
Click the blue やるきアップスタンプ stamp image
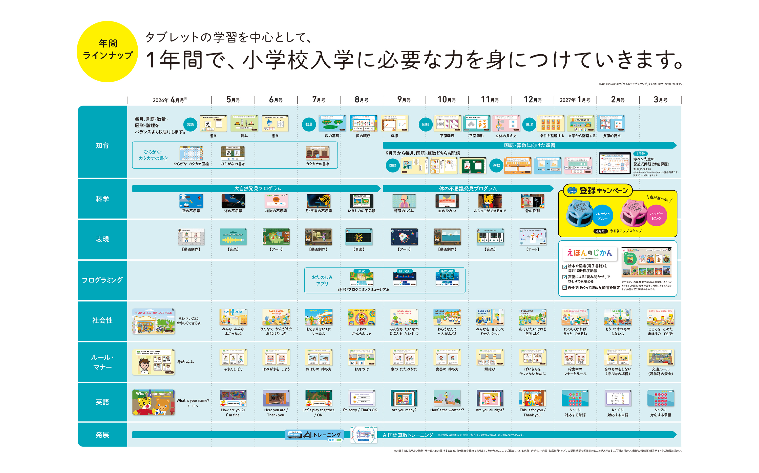click(x=579, y=213)
